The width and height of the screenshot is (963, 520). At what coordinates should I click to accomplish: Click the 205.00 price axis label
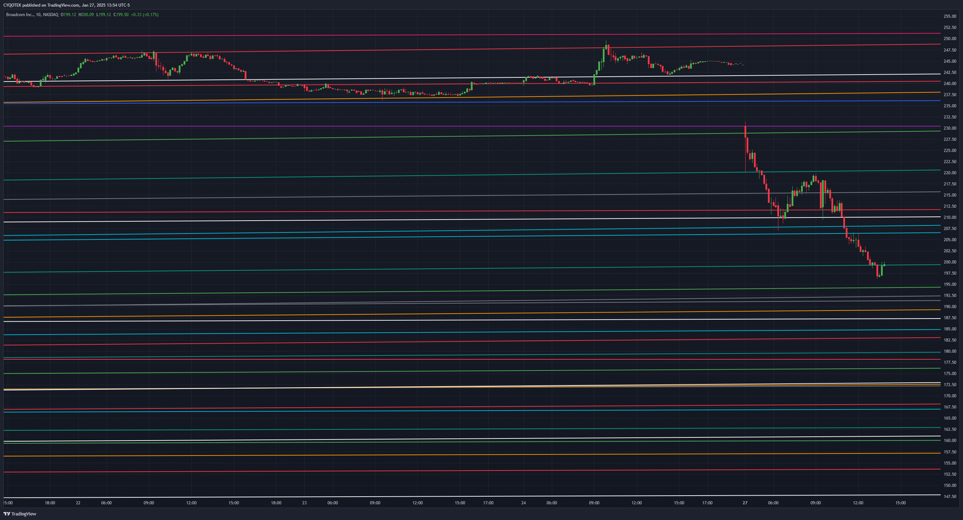(950, 240)
